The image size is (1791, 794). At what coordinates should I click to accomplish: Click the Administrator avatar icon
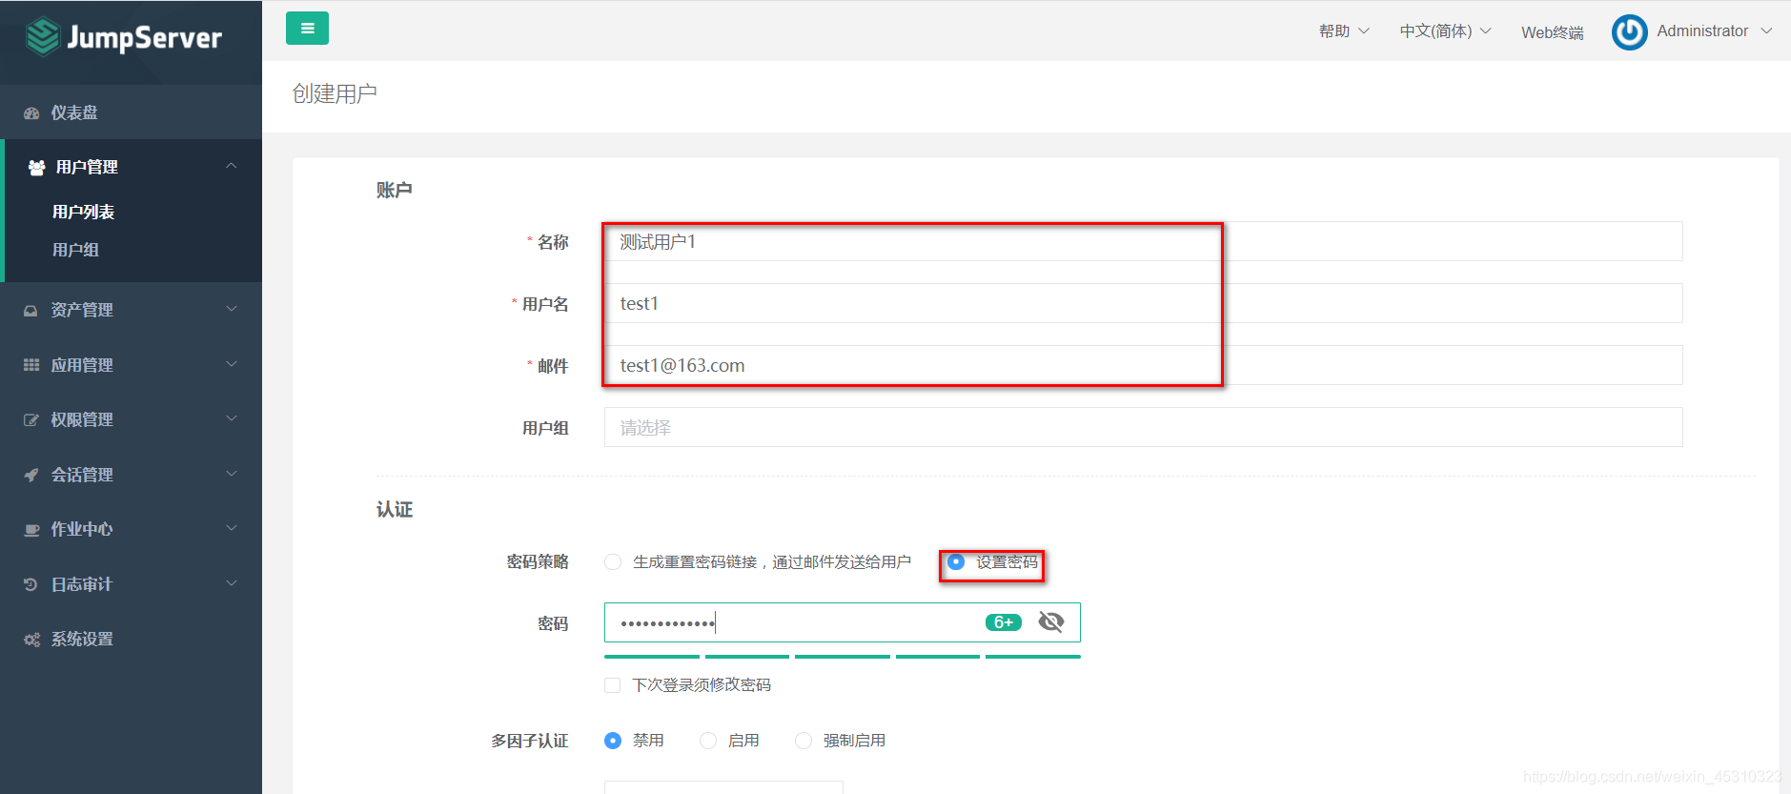[x=1629, y=32]
